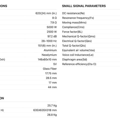120x120 pixels.
Task: Click the 635X635X318 mm dimensions value
Action: [x=45, y=110]
